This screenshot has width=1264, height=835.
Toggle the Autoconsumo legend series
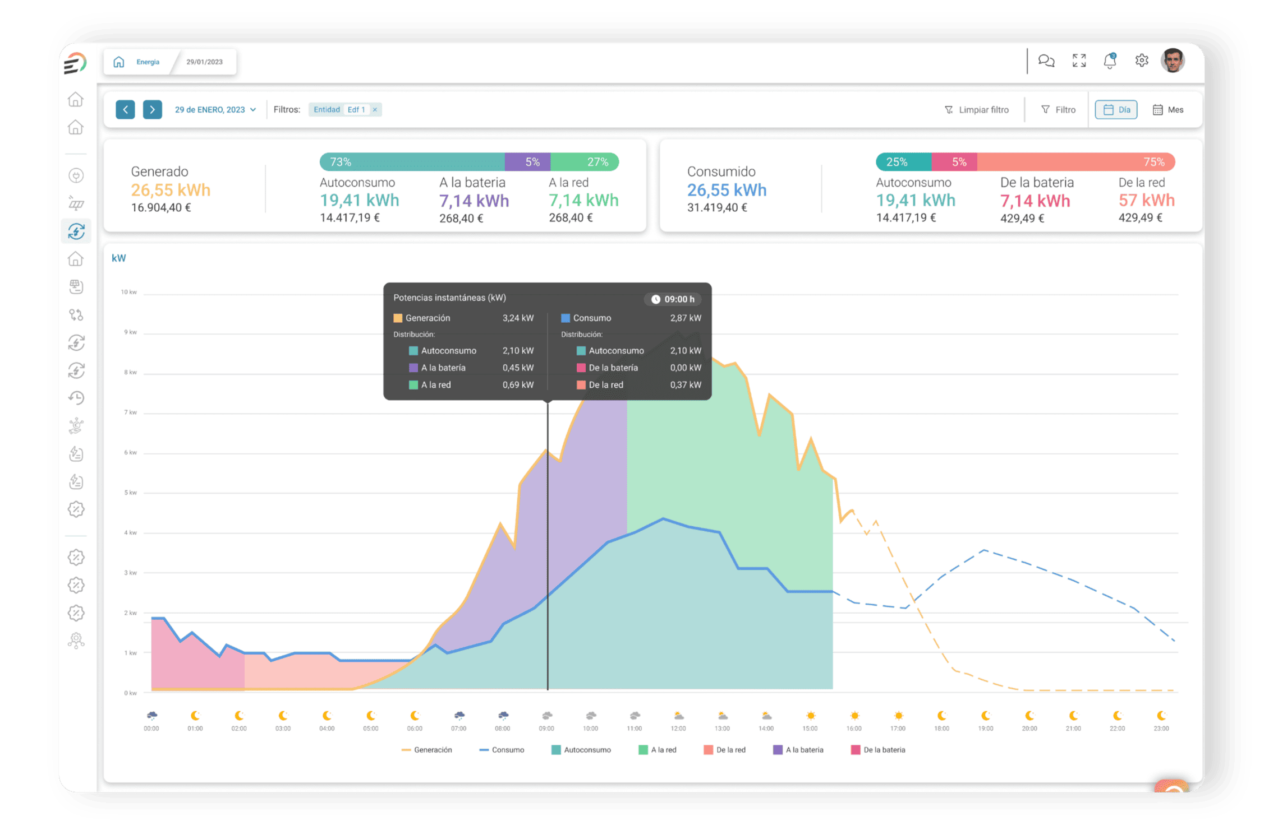click(581, 750)
